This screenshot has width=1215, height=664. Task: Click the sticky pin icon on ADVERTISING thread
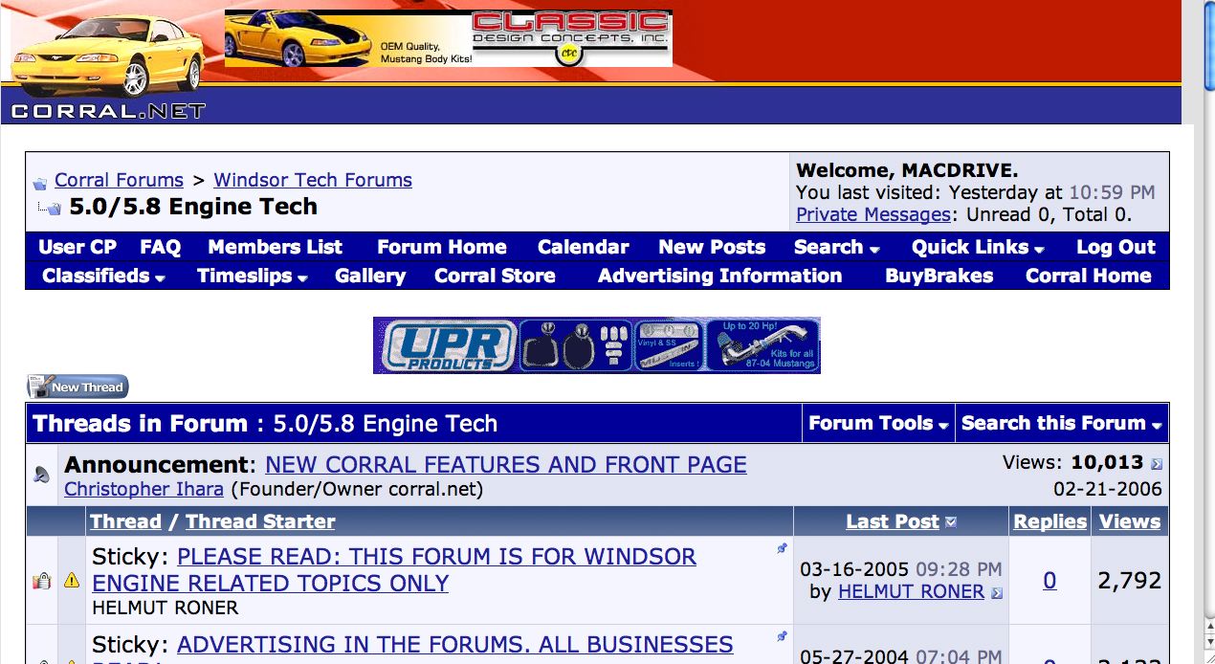(x=782, y=635)
